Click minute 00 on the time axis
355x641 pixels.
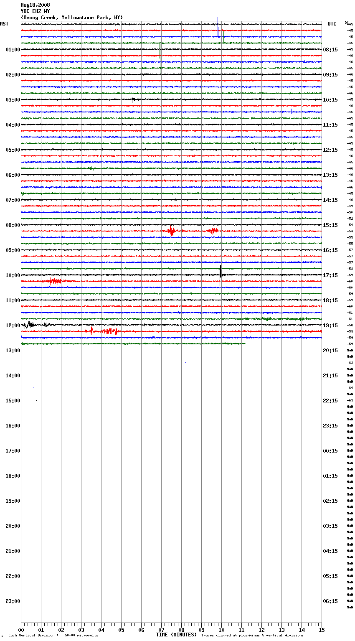(21, 630)
